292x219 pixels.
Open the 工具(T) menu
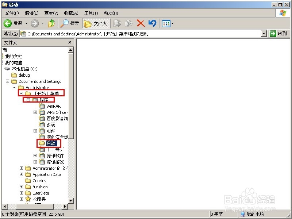pos(91,13)
